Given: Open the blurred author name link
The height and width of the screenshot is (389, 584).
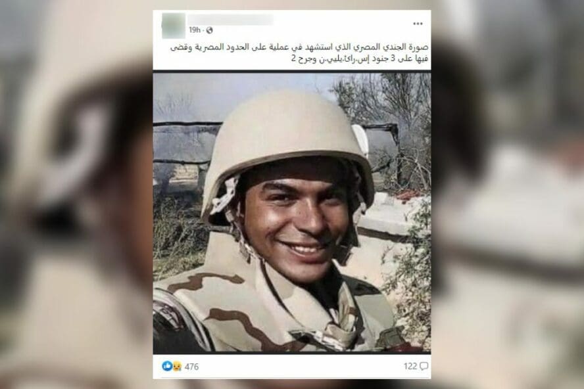Looking at the screenshot, I should pyautogui.click(x=231, y=20).
